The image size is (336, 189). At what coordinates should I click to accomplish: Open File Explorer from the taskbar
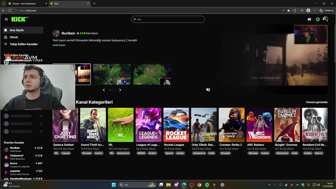pyautogui.click(x=169, y=185)
